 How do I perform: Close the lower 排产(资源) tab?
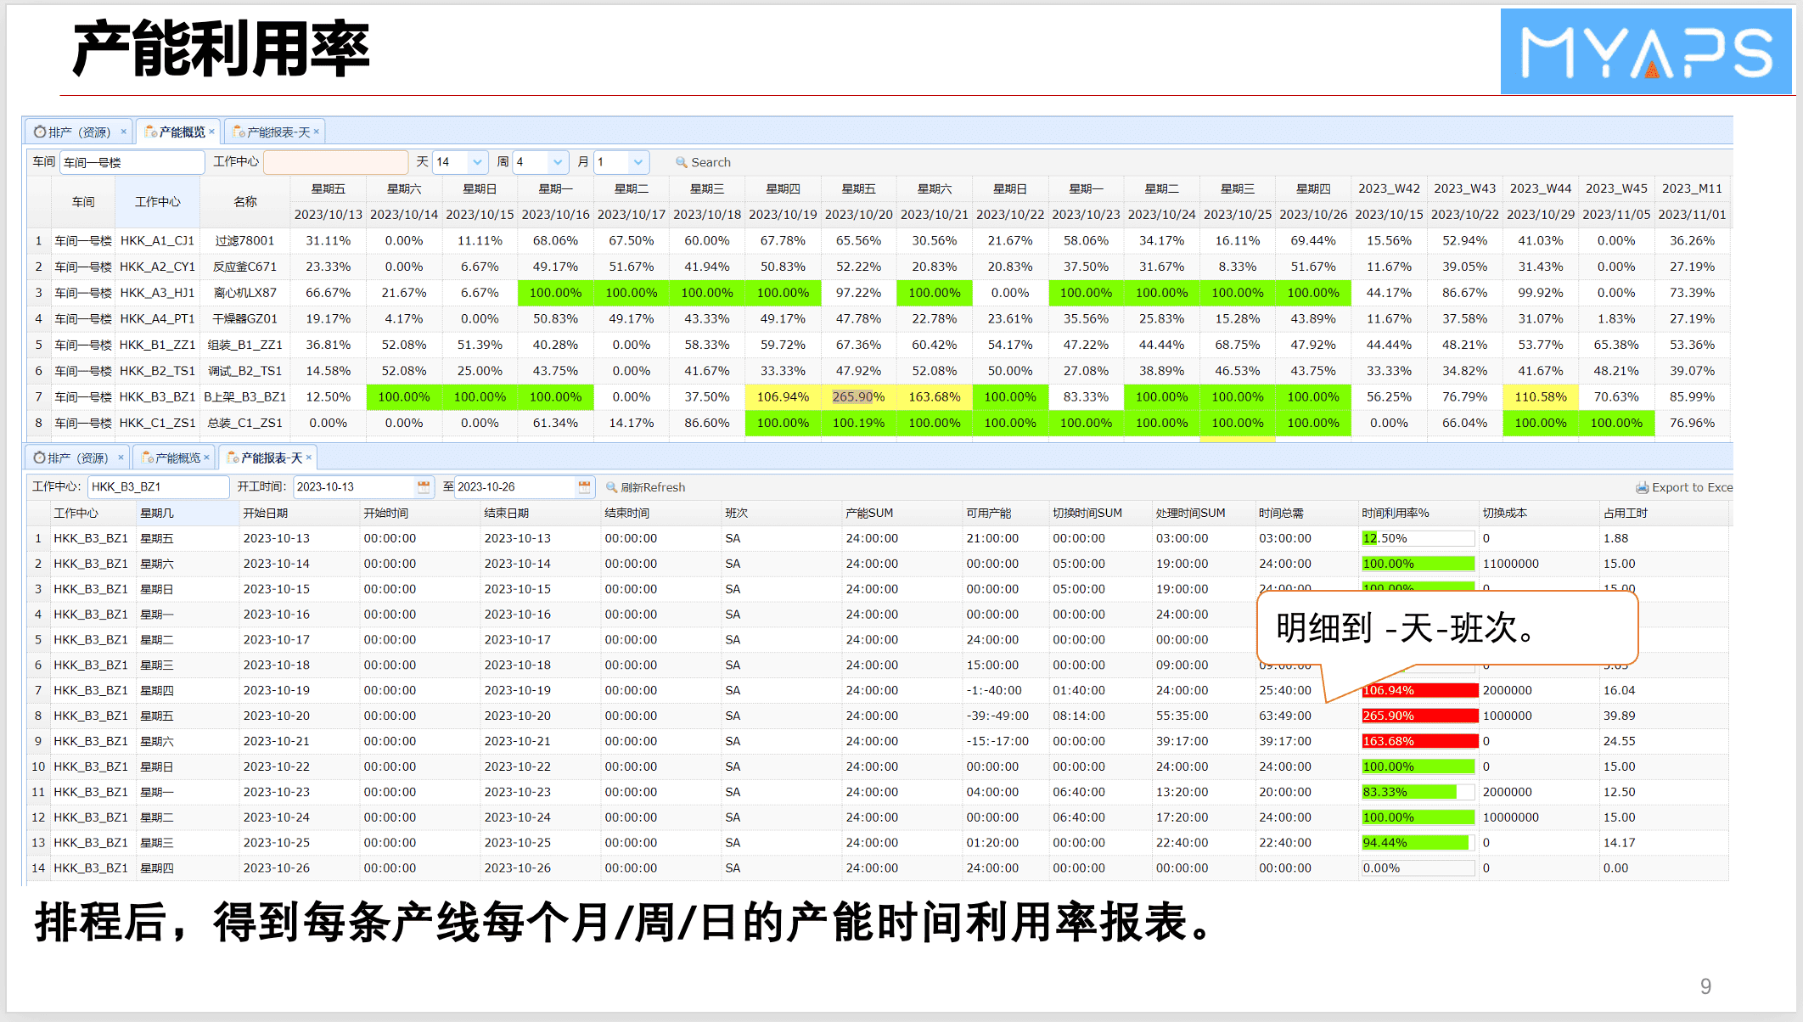coord(121,458)
